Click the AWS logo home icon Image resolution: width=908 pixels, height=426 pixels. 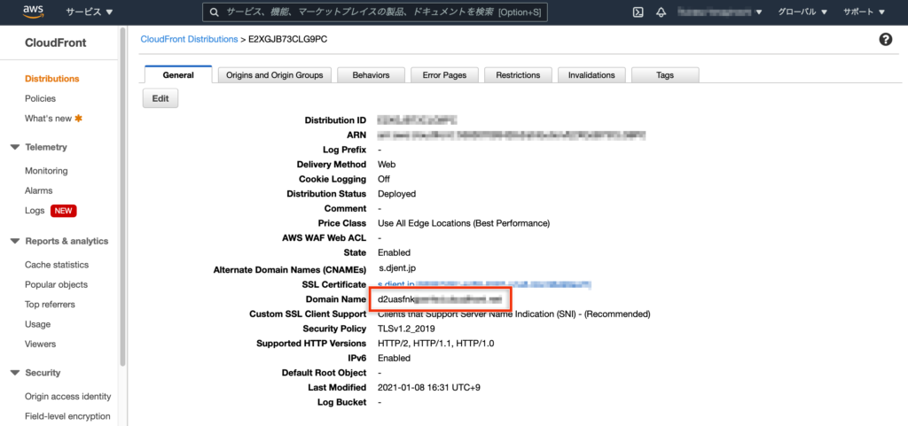(x=35, y=12)
